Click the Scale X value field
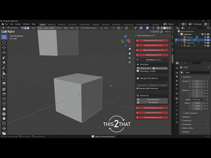Viewport: 211px width, 158px height. (197, 103)
